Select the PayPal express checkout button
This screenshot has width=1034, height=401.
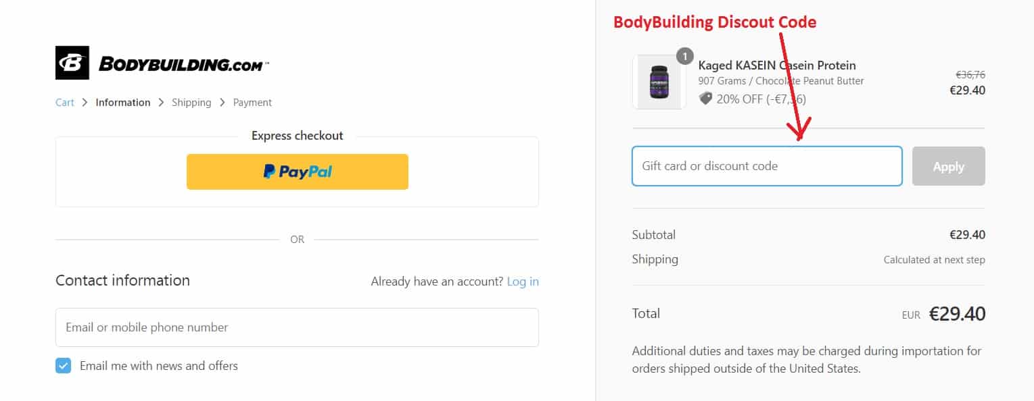[297, 171]
